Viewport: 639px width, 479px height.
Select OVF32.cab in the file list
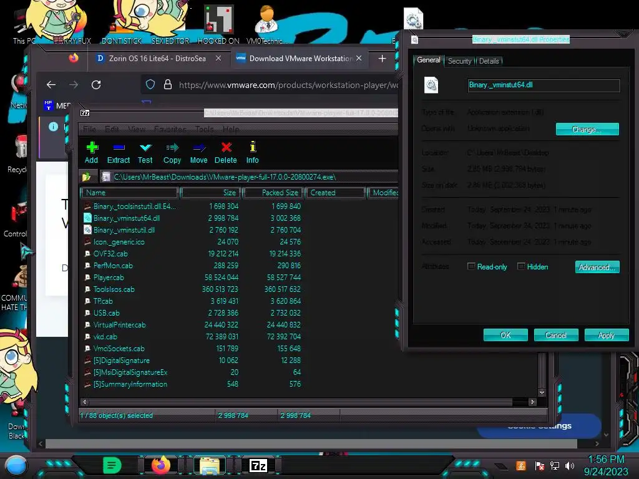click(x=111, y=253)
